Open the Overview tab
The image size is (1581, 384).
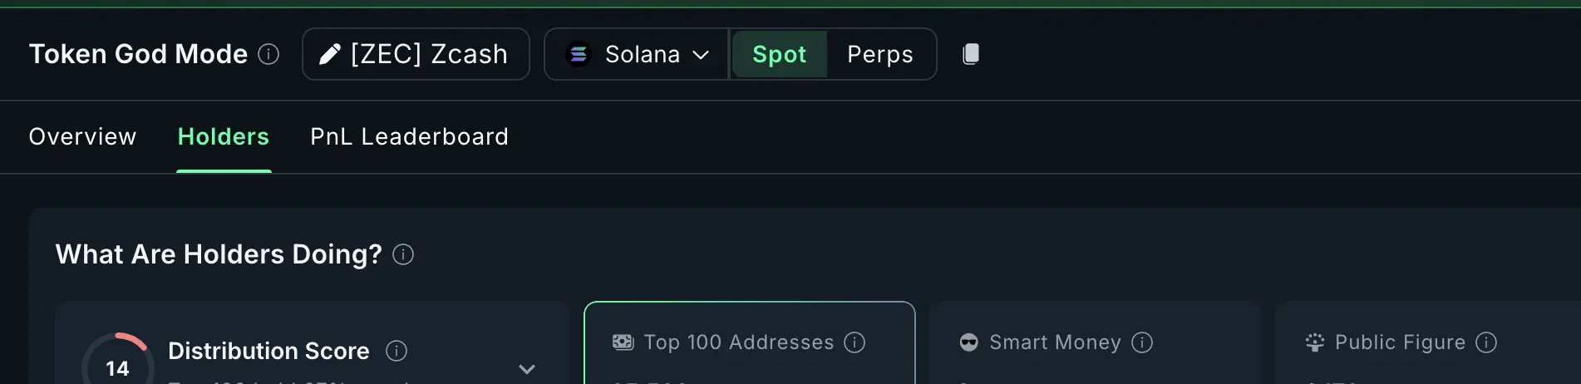(x=82, y=136)
